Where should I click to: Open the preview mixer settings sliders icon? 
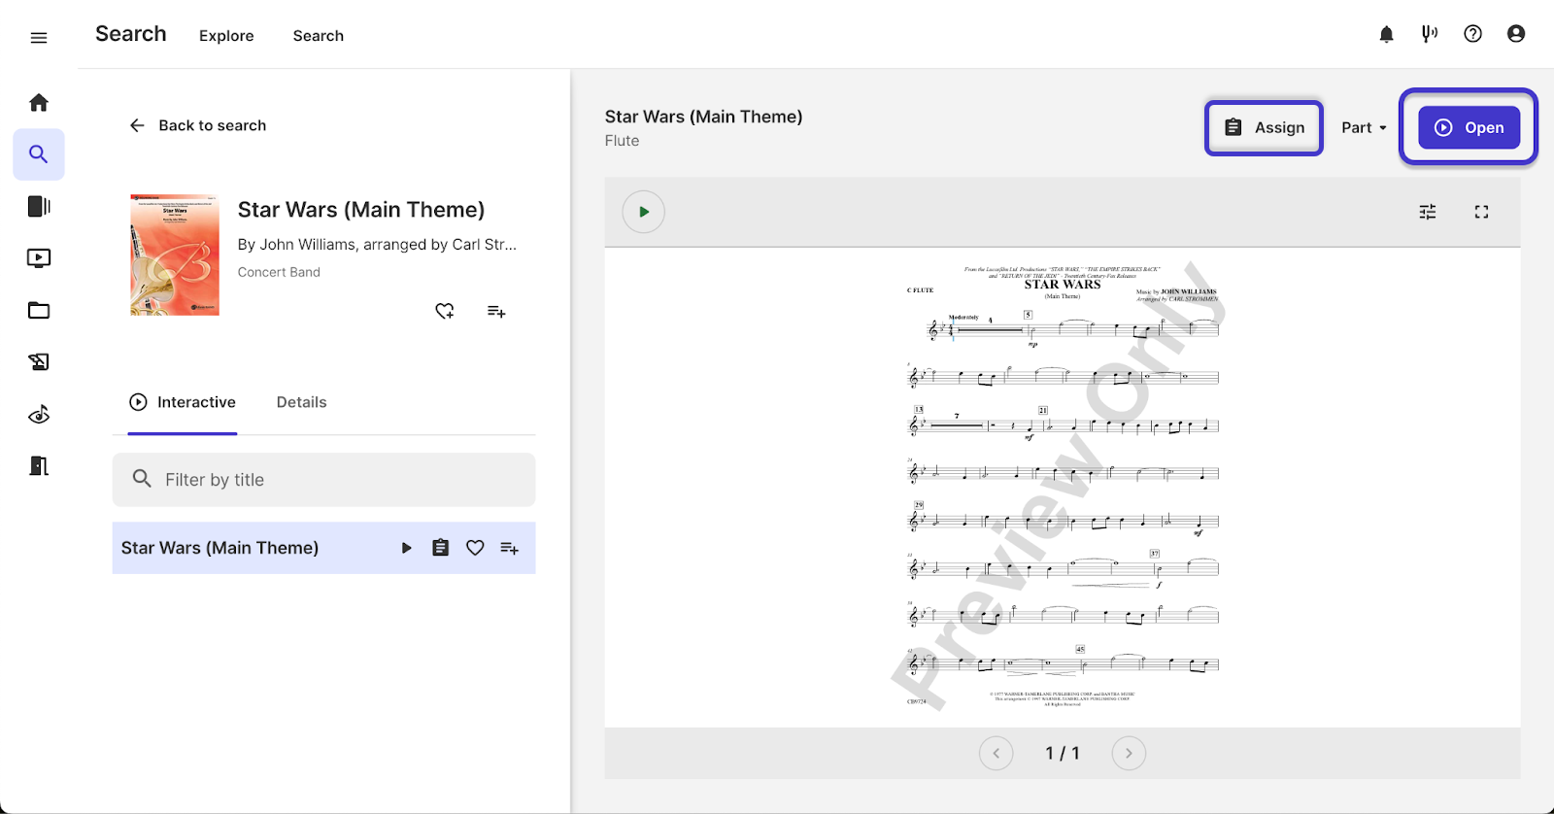(1428, 212)
